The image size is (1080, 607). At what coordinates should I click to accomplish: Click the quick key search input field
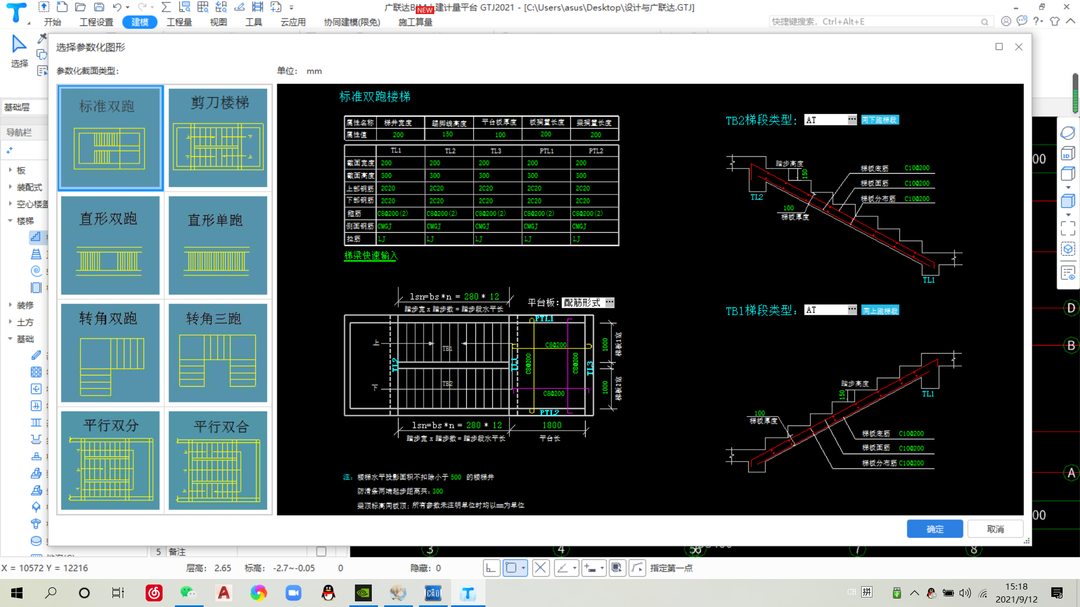click(875, 21)
